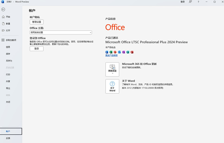Open 获取加载项 (Get Add-ins)

coord(11,40)
